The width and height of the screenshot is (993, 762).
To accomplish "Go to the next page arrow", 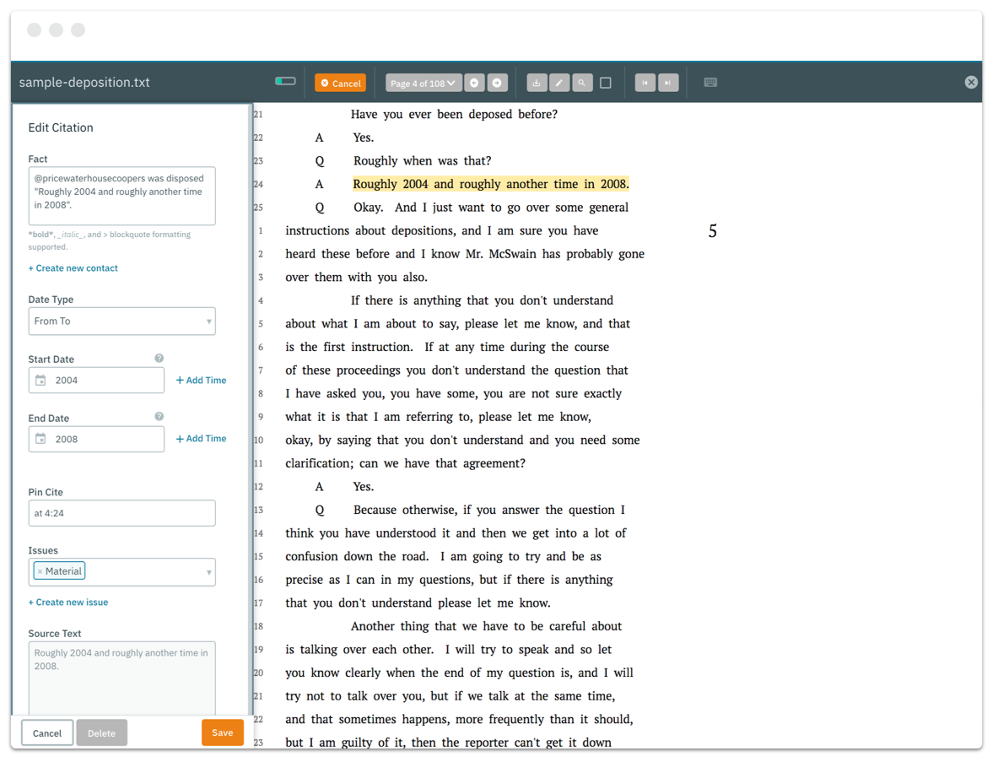I will [497, 82].
